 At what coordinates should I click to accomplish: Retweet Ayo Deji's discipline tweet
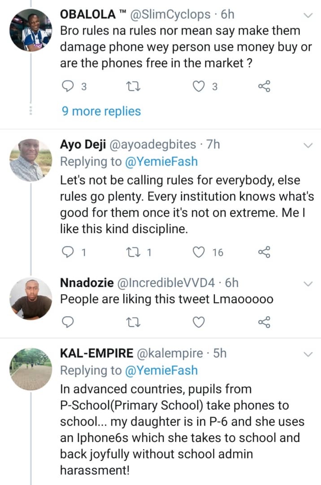click(x=132, y=252)
